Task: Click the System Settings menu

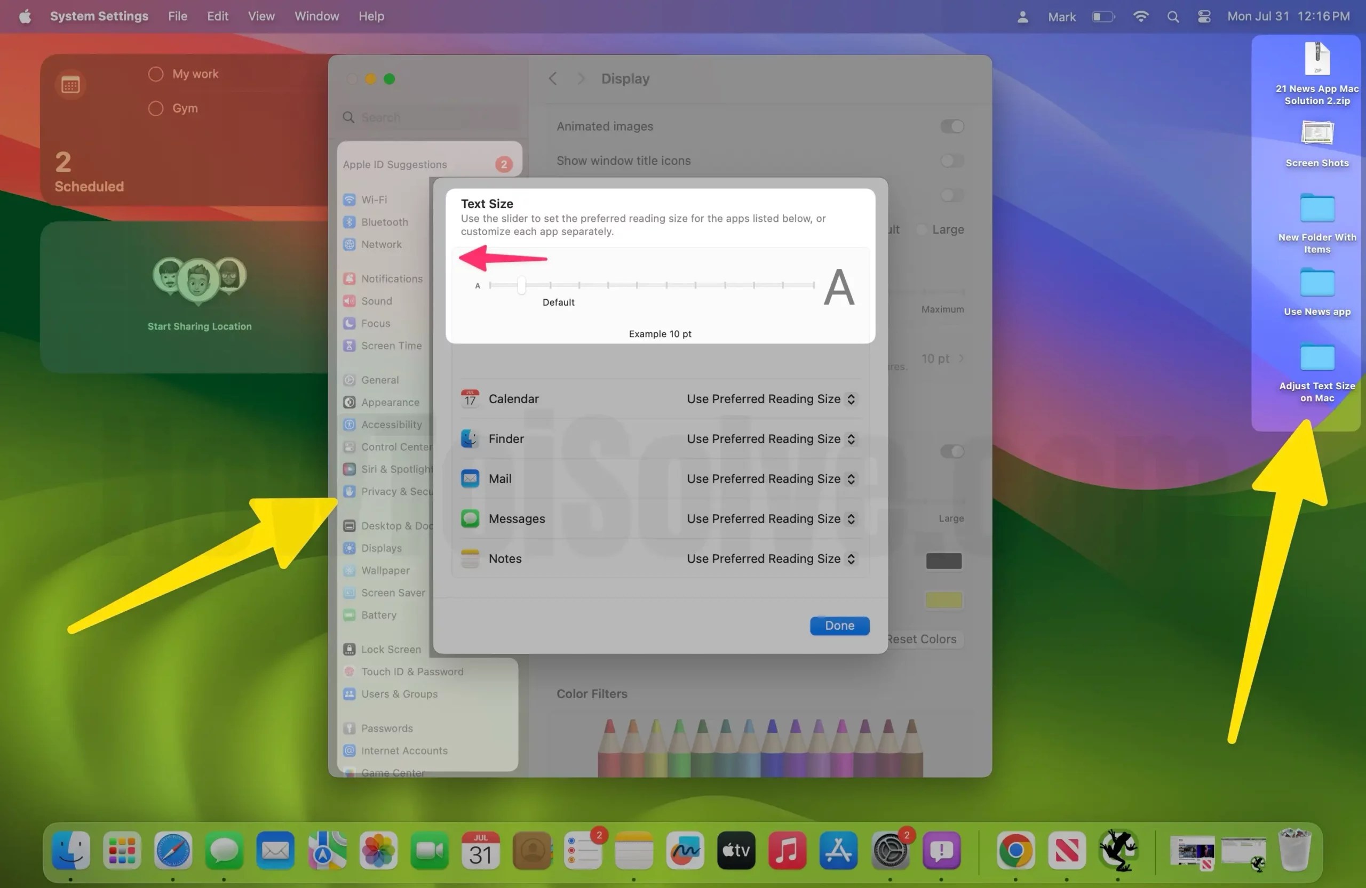Action: (99, 16)
